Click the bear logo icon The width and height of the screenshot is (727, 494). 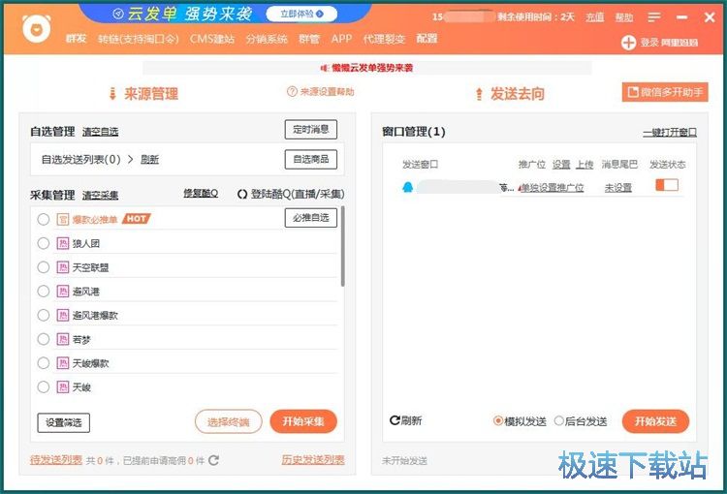37,29
